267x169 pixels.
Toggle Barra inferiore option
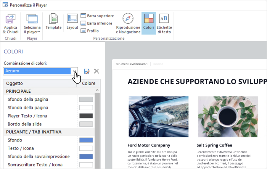97,23
